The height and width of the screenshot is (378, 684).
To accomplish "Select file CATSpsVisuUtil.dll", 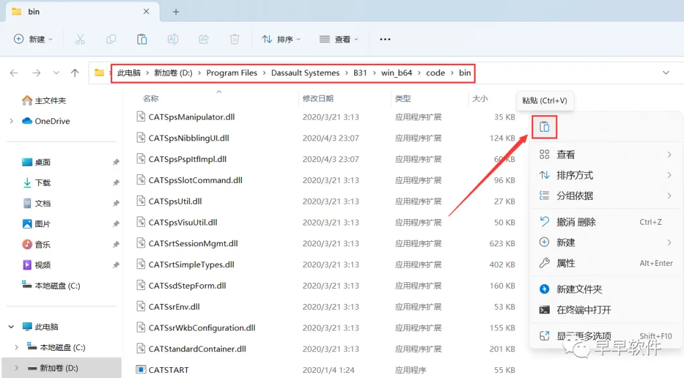I will point(183,222).
